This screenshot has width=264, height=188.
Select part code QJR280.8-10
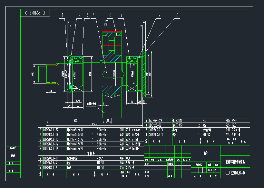pyautogui.click(x=51, y=158)
